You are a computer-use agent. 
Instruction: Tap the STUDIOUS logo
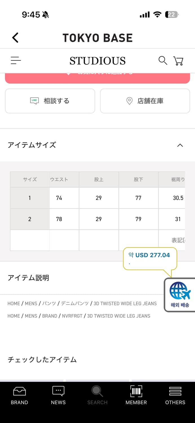pyautogui.click(x=97, y=61)
